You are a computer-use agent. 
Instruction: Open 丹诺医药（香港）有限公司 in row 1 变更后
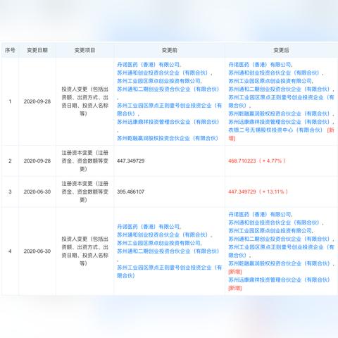pyautogui.click(x=260, y=65)
